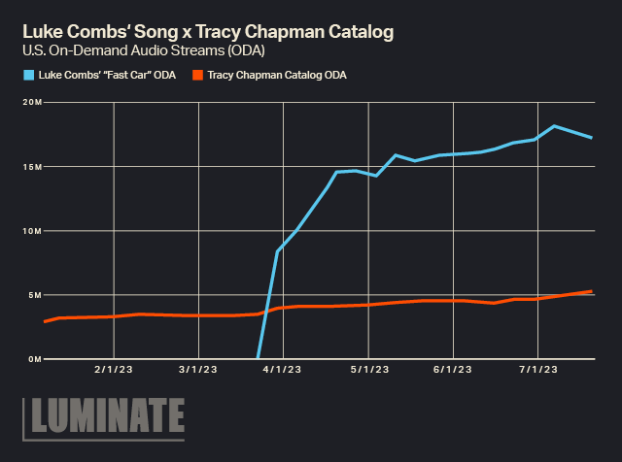The height and width of the screenshot is (462, 622).
Task: Click the blue line's highest peak point
Action: [x=554, y=126]
